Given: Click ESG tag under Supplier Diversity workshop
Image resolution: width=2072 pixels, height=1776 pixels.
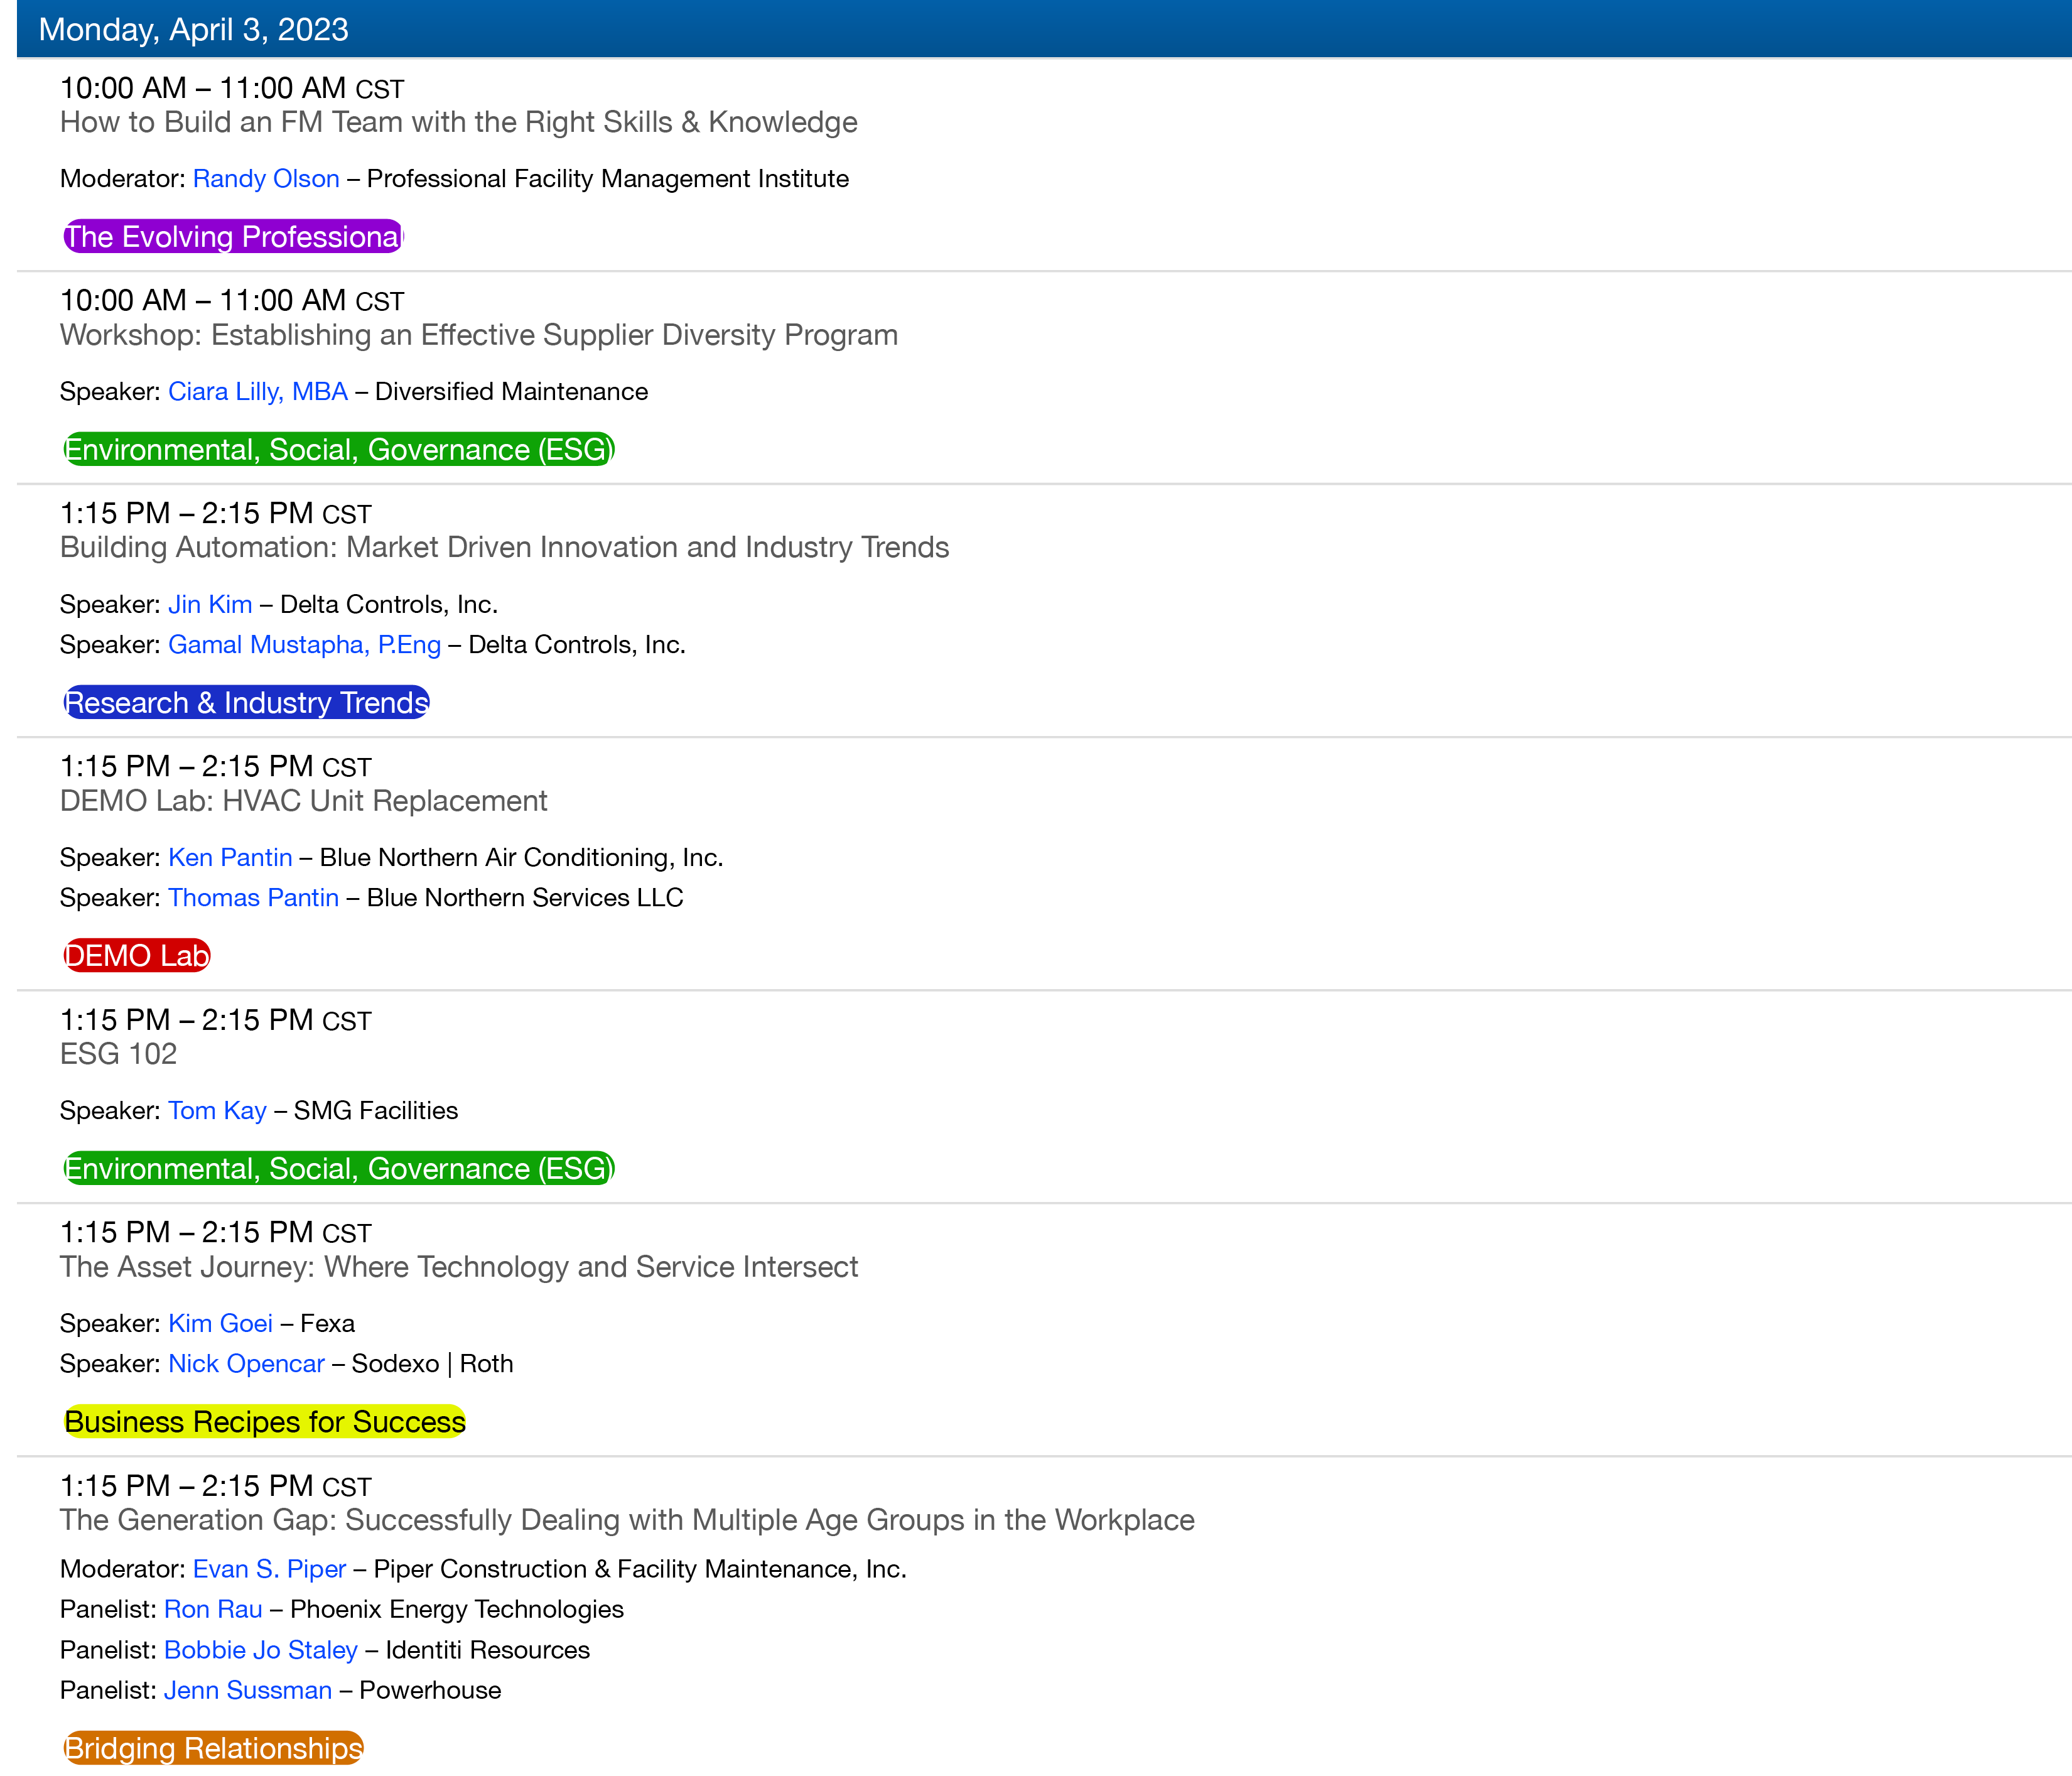Looking at the screenshot, I should tap(339, 450).
